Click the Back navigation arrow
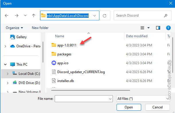 point(7,15)
